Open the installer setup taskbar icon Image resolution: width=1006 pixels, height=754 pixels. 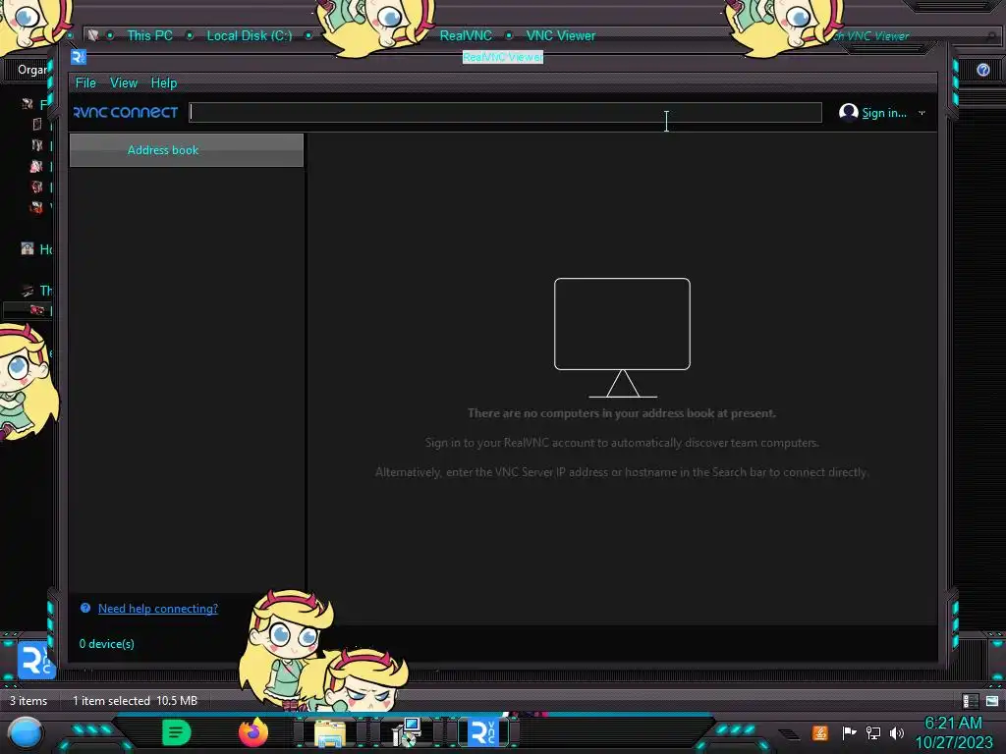(406, 732)
